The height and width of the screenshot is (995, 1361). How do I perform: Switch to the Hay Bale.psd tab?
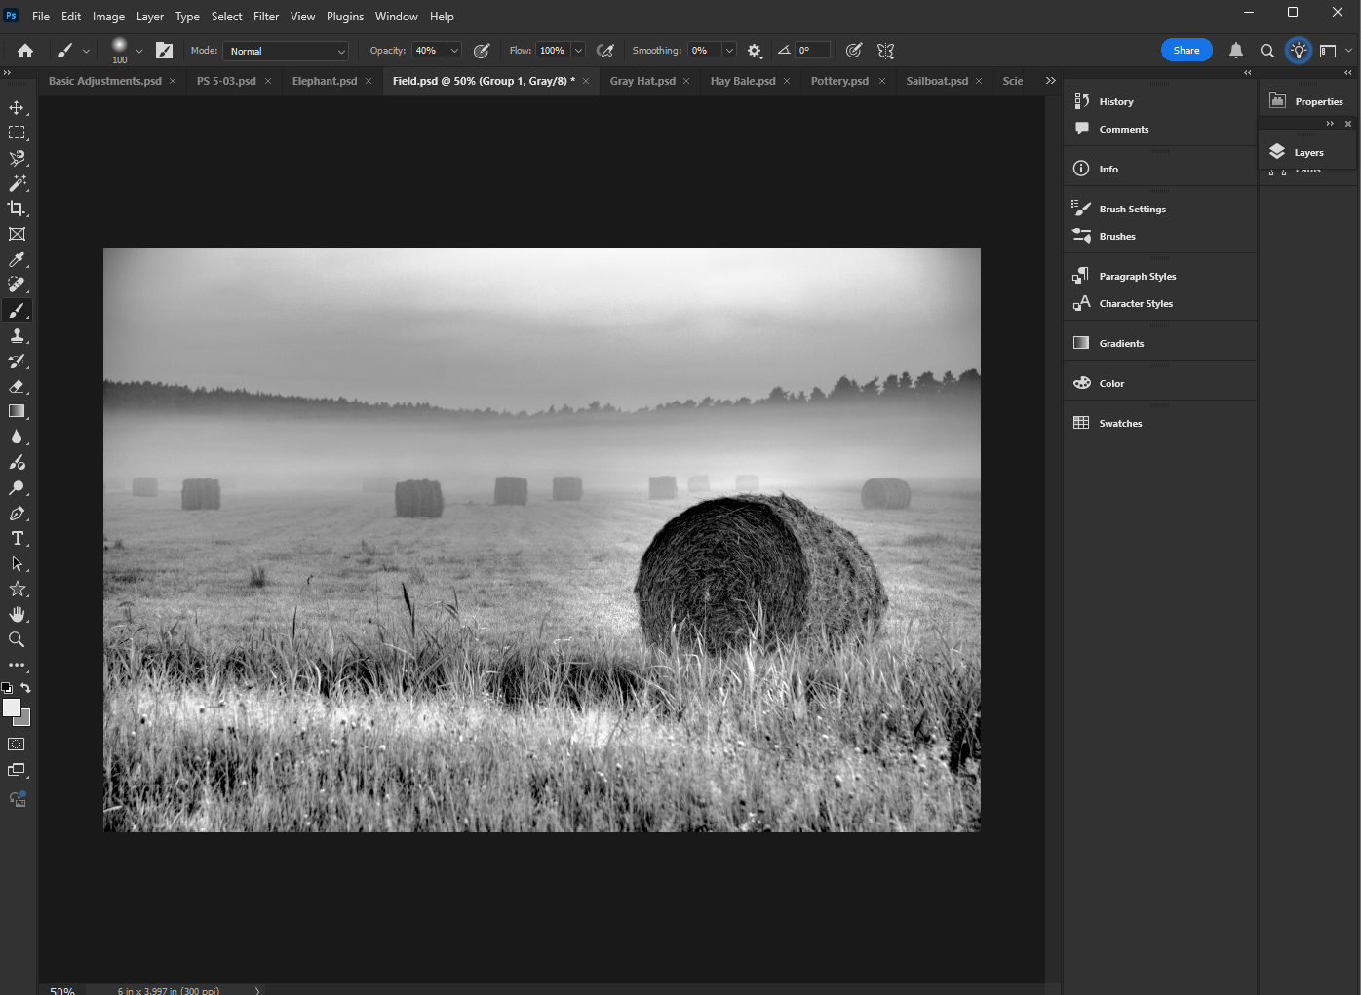click(742, 81)
